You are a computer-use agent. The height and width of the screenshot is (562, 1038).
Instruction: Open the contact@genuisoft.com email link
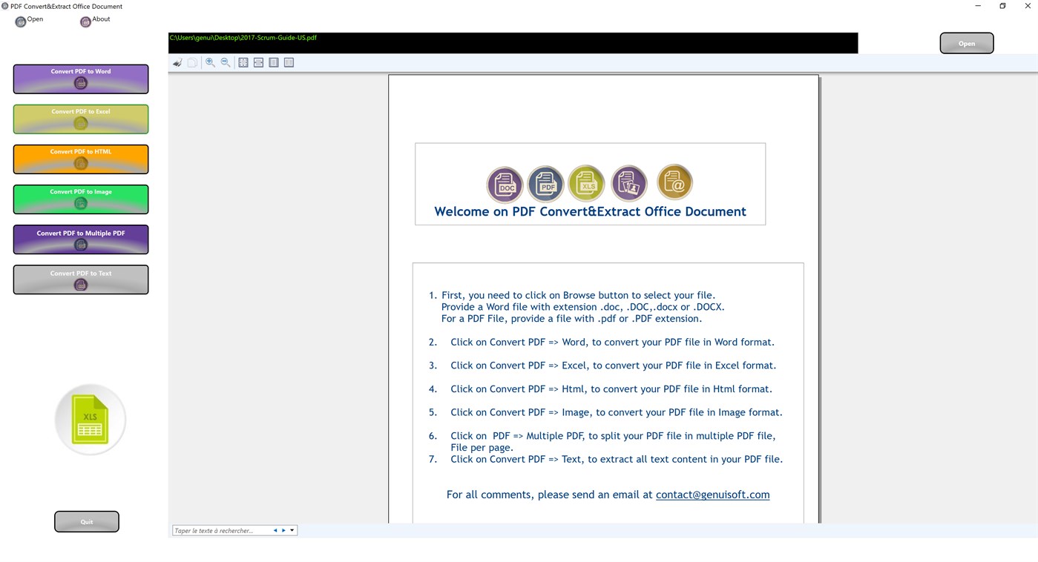712,494
